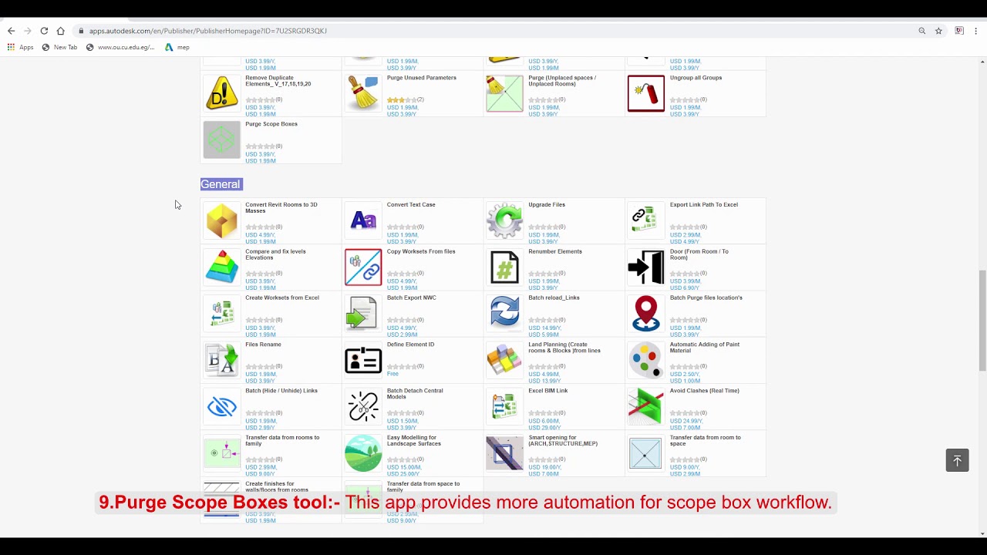Open the www.ou.cu.edu.eg bookmark
The width and height of the screenshot is (987, 555).
tap(120, 47)
